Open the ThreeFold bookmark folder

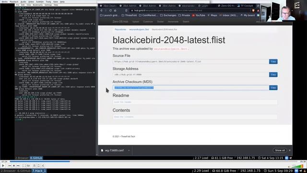tap(129, 15)
